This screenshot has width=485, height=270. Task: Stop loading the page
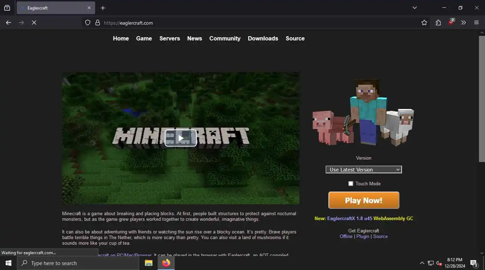34,22
